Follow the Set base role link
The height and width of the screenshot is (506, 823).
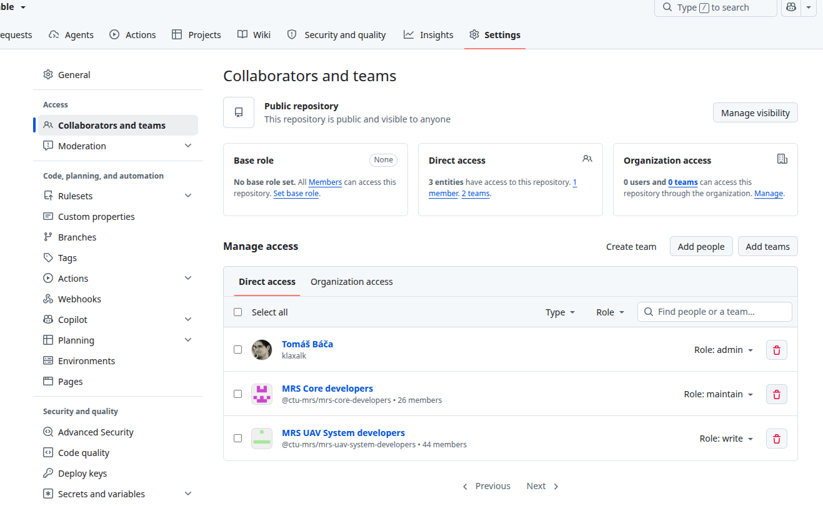(x=296, y=194)
